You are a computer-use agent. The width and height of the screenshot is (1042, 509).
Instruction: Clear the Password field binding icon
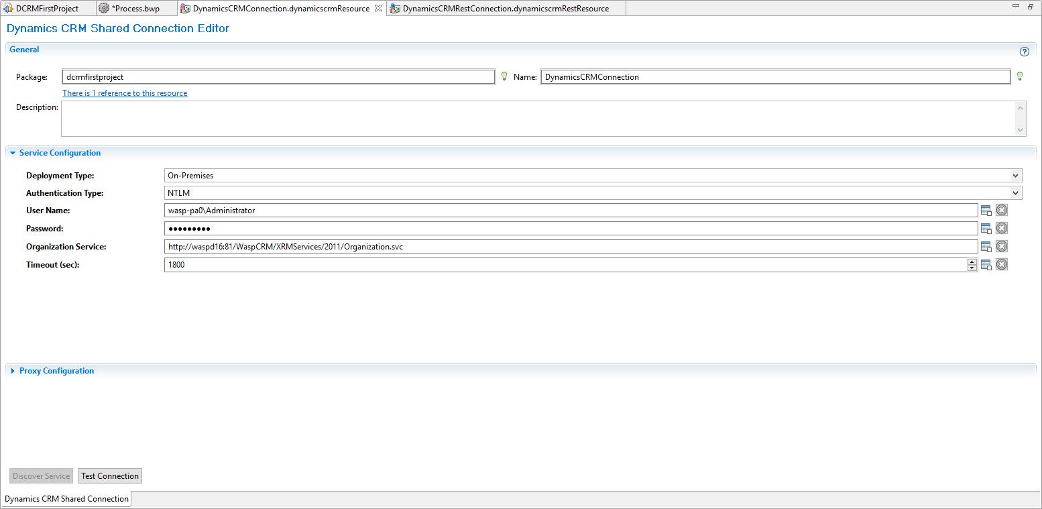[x=1002, y=229]
